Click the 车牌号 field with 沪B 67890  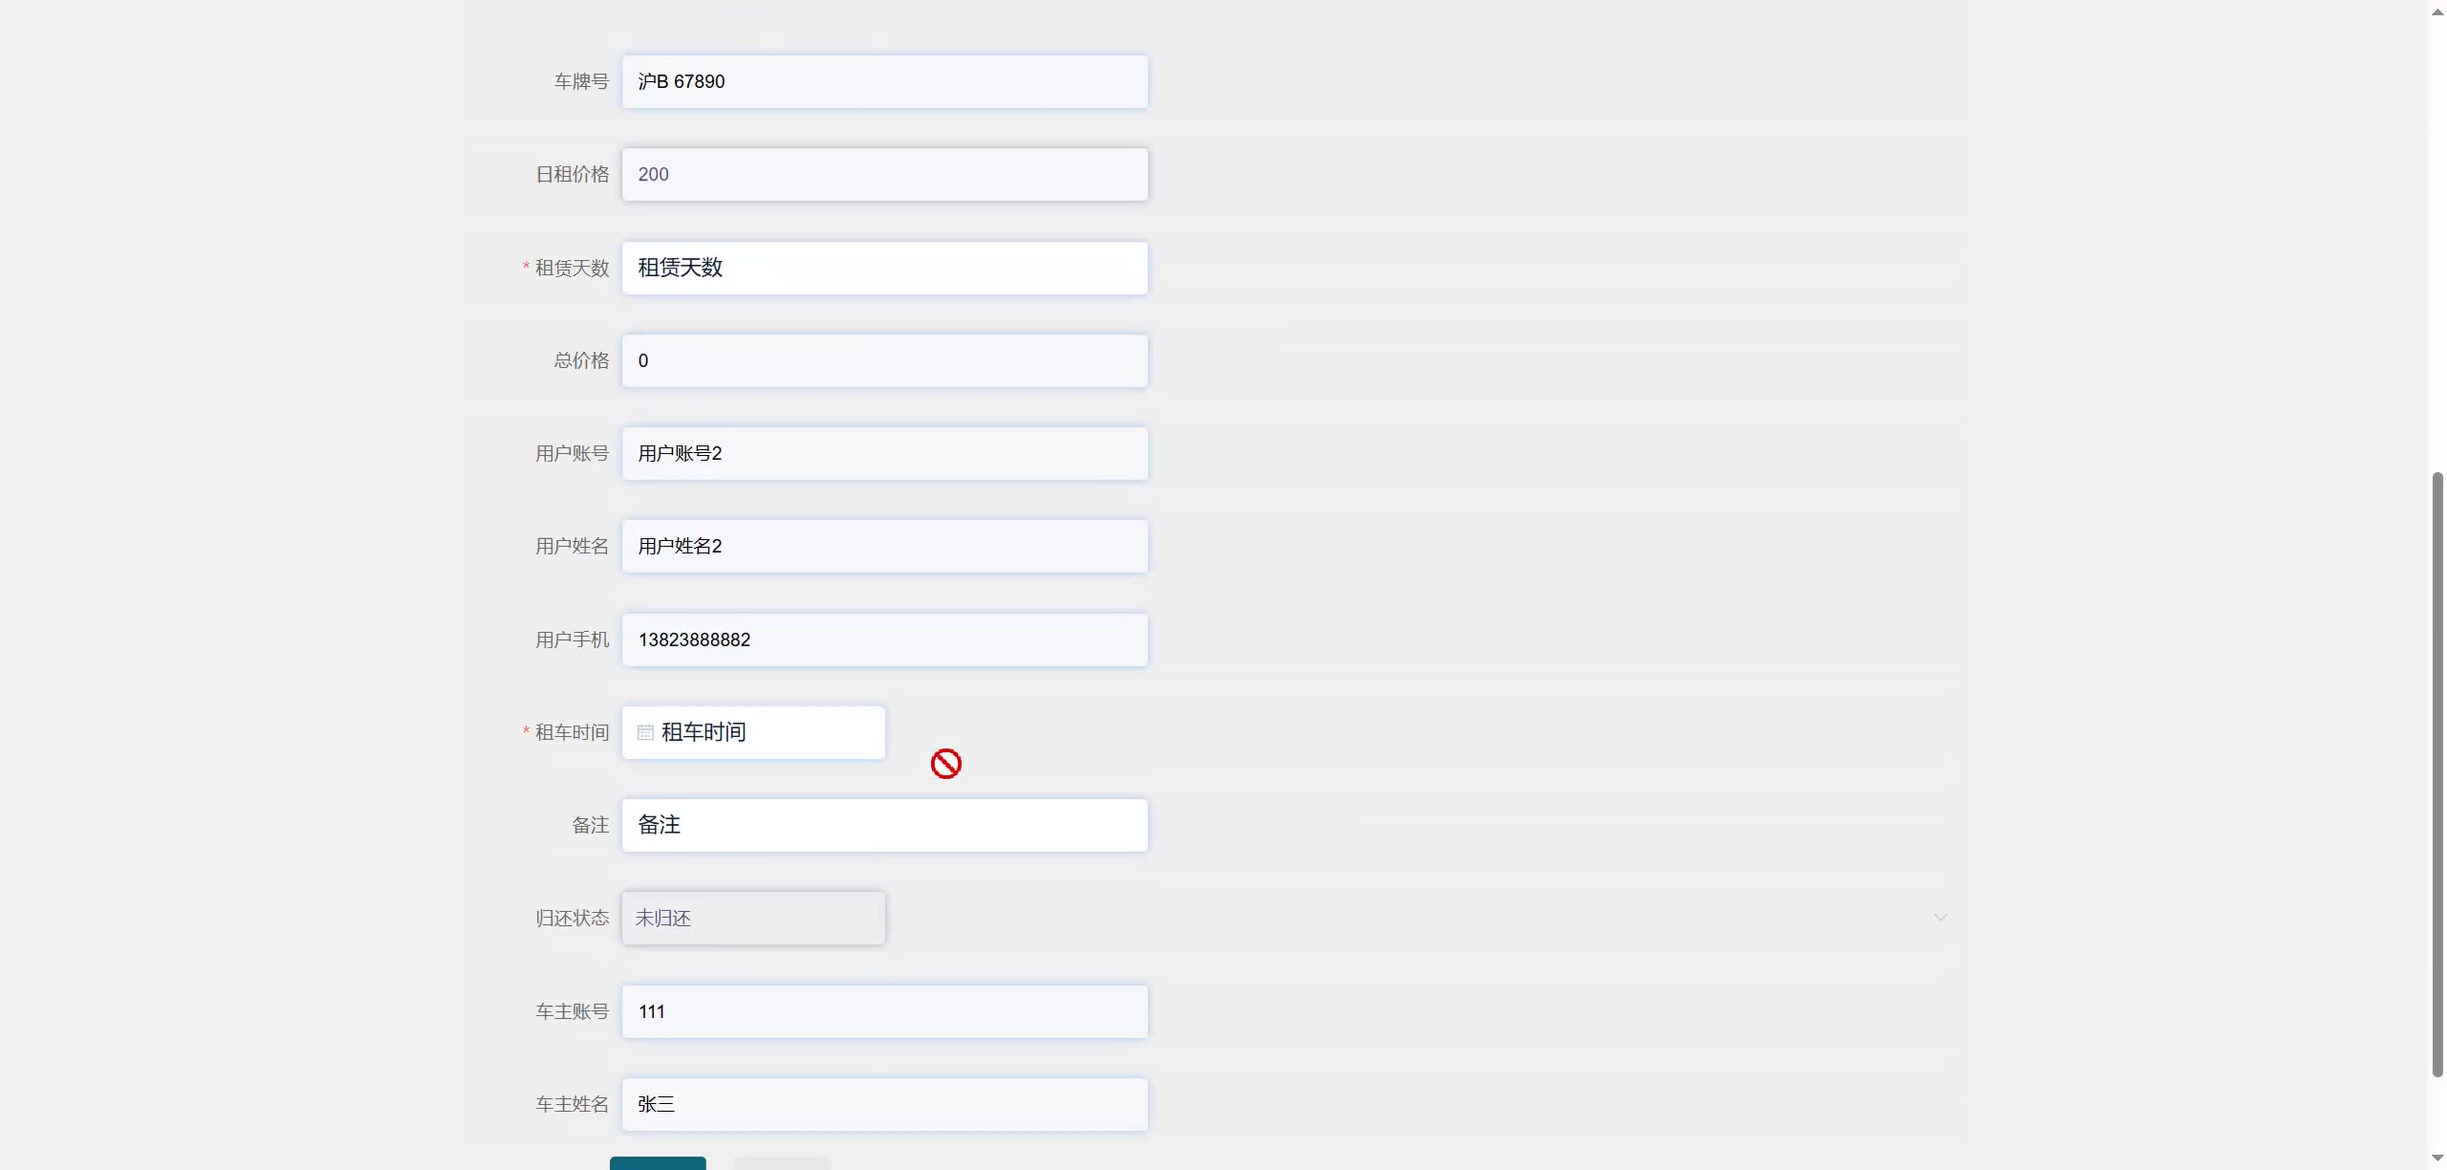pyautogui.click(x=884, y=81)
